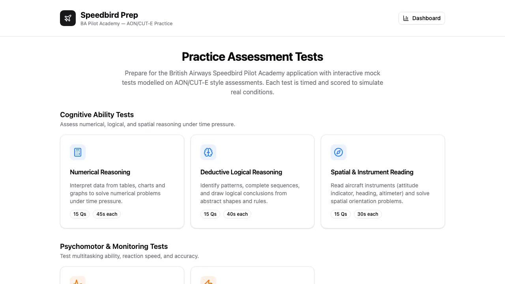Click the Numerical Reasoning 15 Qs badge
Viewport: 505px width, 284px height.
tap(80, 214)
